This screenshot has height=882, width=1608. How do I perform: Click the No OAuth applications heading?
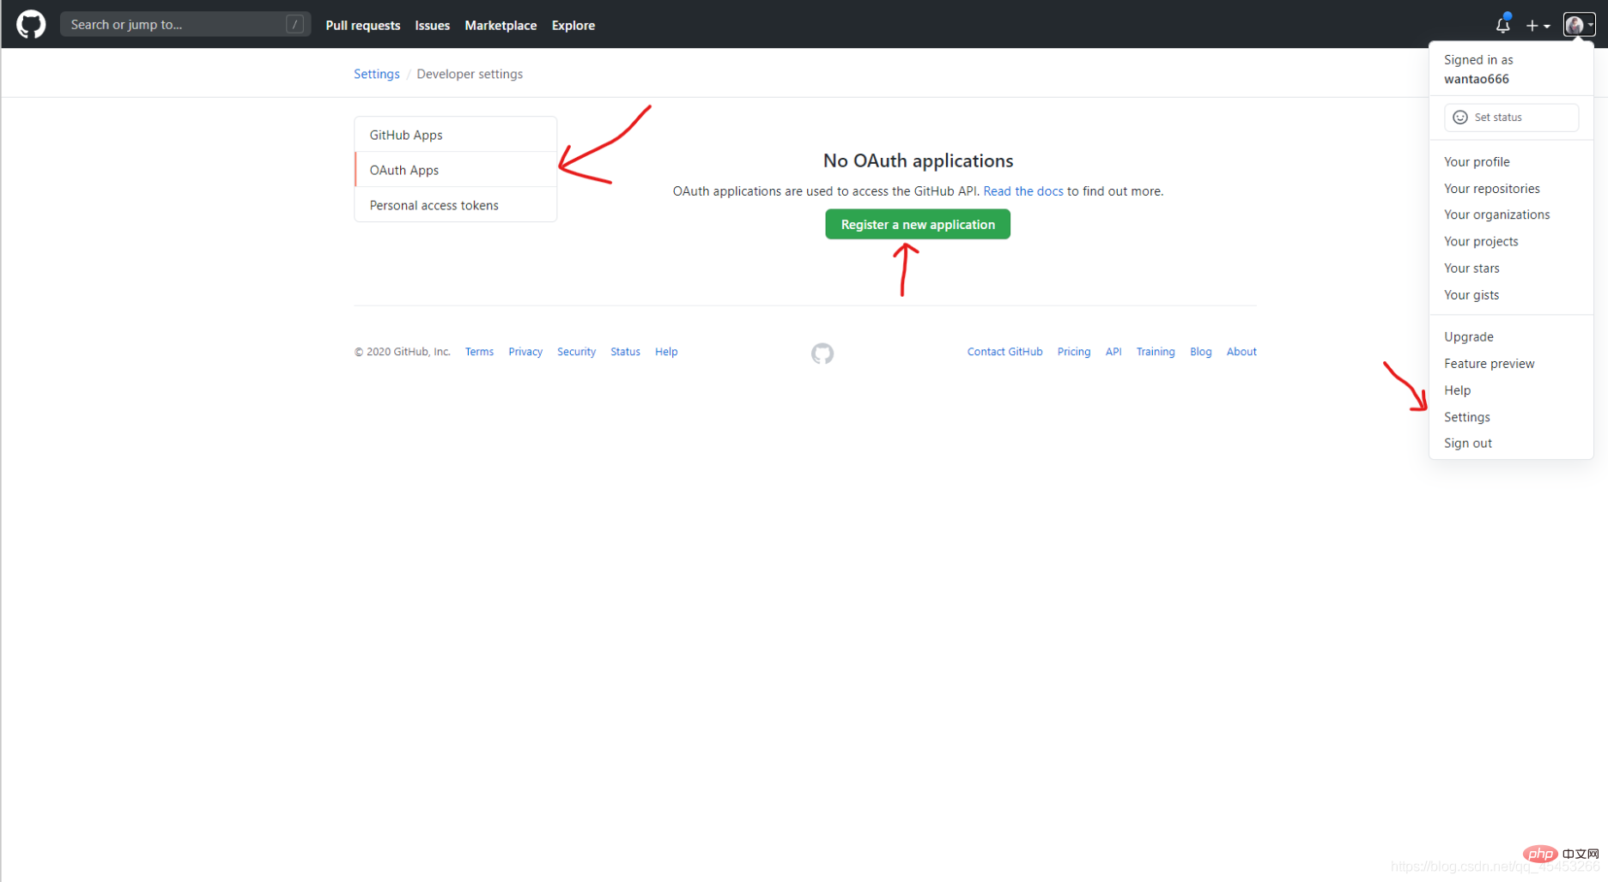[x=918, y=160]
